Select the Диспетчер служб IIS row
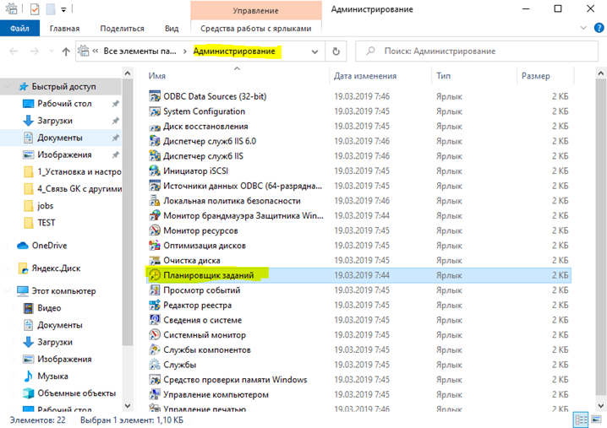The width and height of the screenshot is (607, 428). pos(358,156)
